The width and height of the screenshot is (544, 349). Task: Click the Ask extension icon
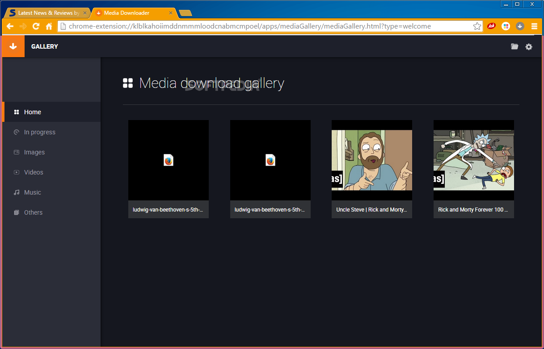(x=491, y=26)
